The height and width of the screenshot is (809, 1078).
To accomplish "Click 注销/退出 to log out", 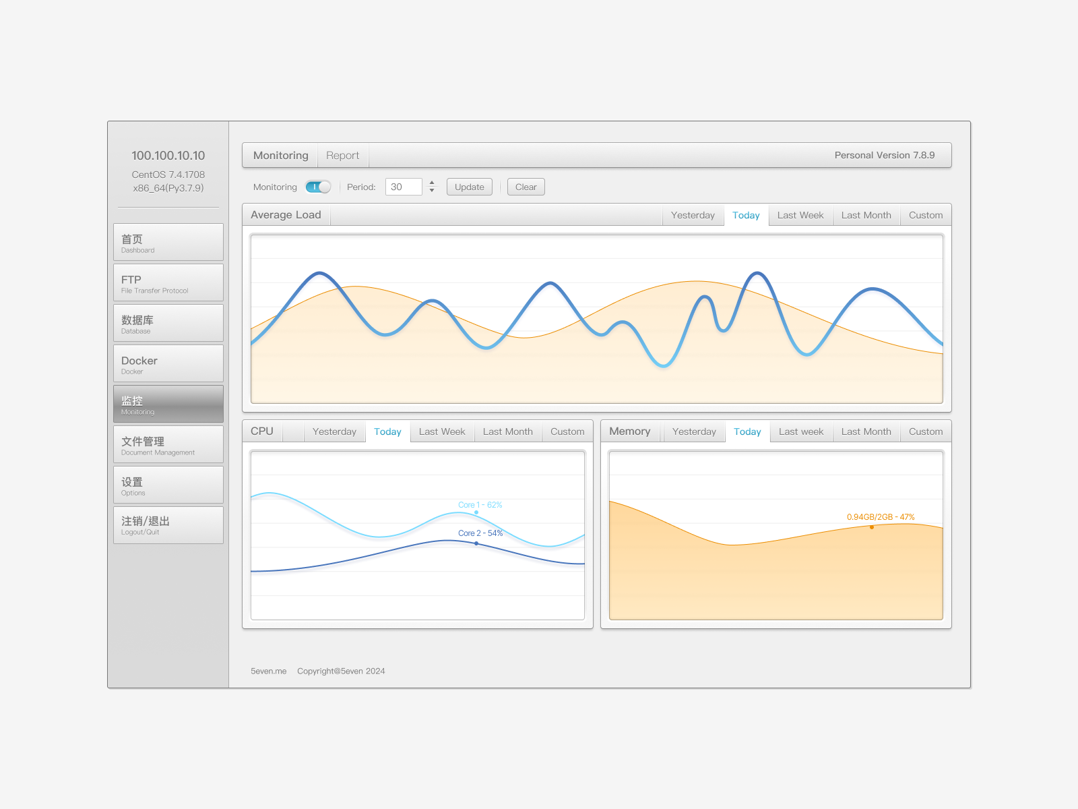I will [x=168, y=525].
